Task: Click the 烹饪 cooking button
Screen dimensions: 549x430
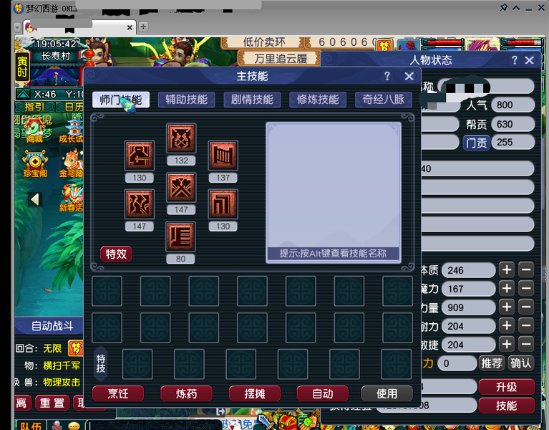Action: tap(118, 393)
